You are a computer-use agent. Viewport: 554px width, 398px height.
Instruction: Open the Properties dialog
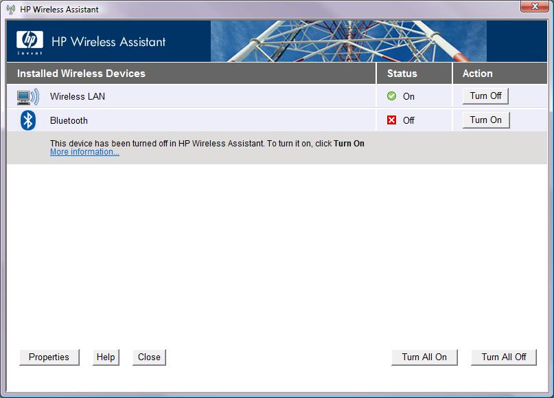click(49, 357)
